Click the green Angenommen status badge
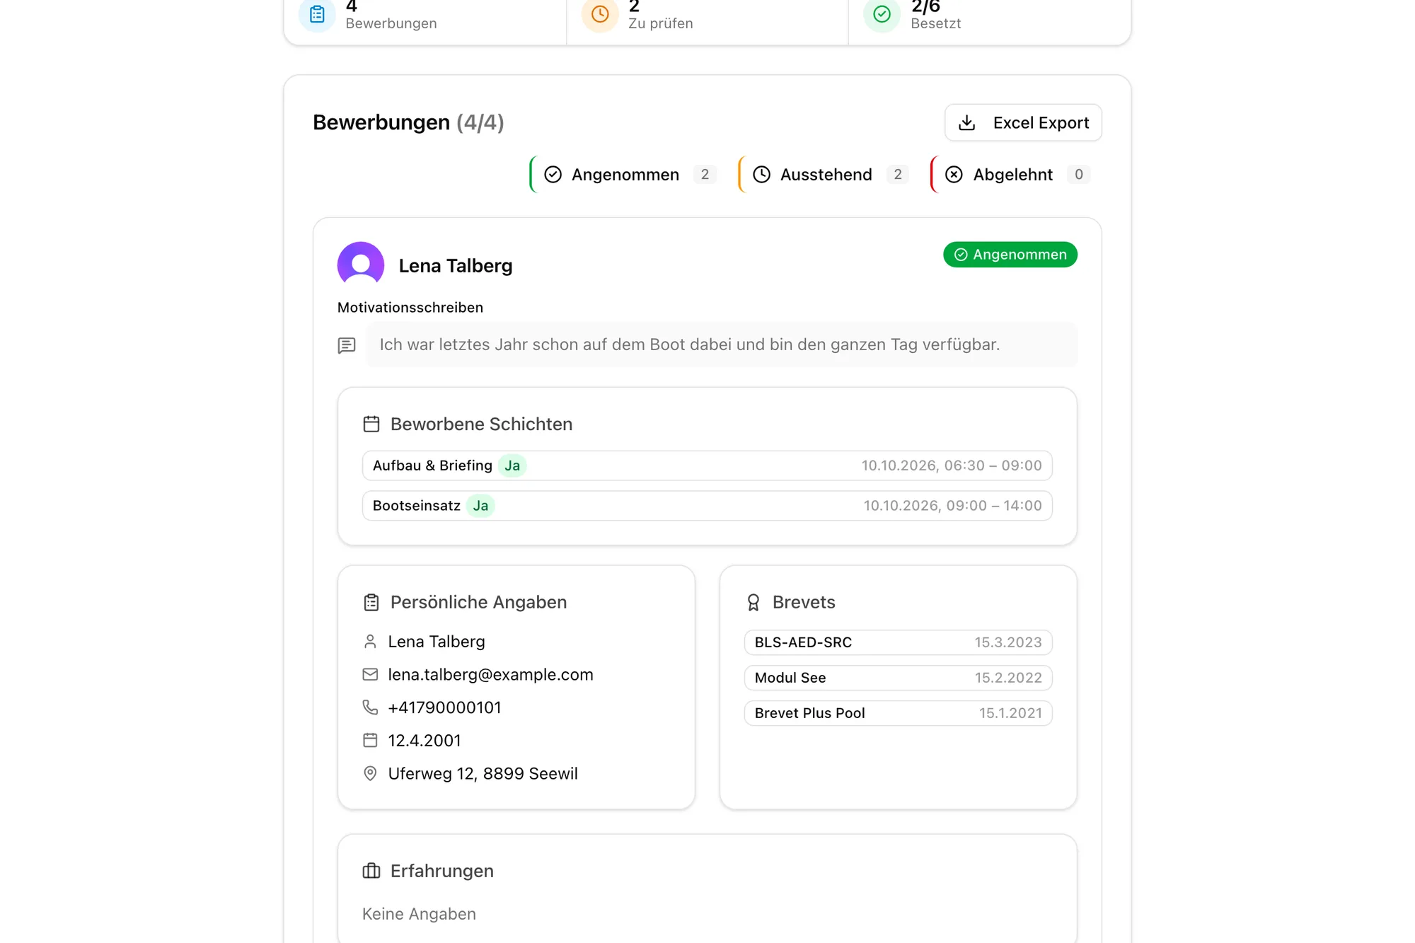Viewport: 1415px width, 943px height. 1010,255
